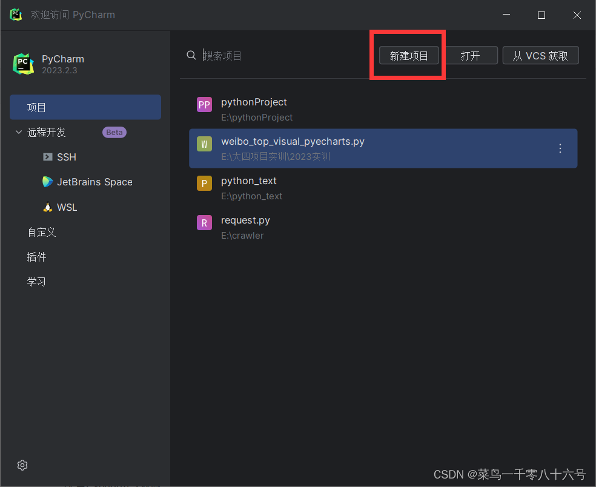The height and width of the screenshot is (487, 596).
Task: Open JetBrains Space entry
Action: [94, 182]
